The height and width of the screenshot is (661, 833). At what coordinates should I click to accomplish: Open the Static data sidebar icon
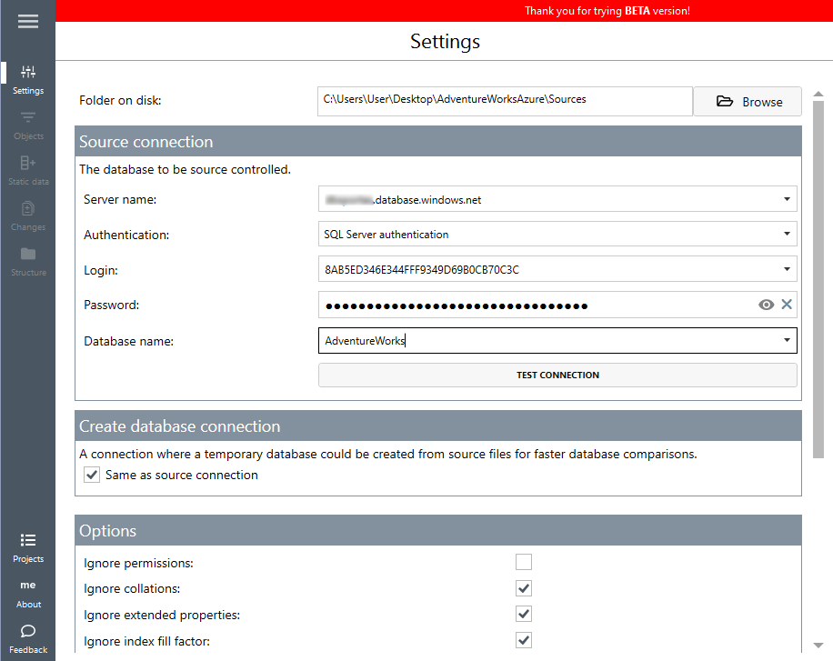click(28, 164)
